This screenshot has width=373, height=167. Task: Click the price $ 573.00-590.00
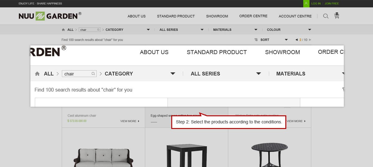click(77, 121)
